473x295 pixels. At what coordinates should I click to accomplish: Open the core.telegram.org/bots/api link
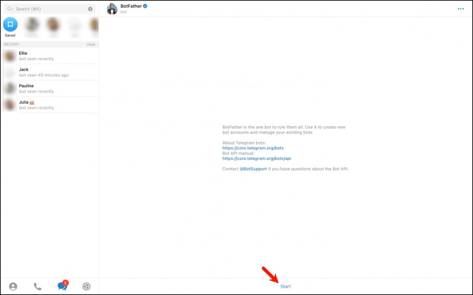[x=257, y=158]
